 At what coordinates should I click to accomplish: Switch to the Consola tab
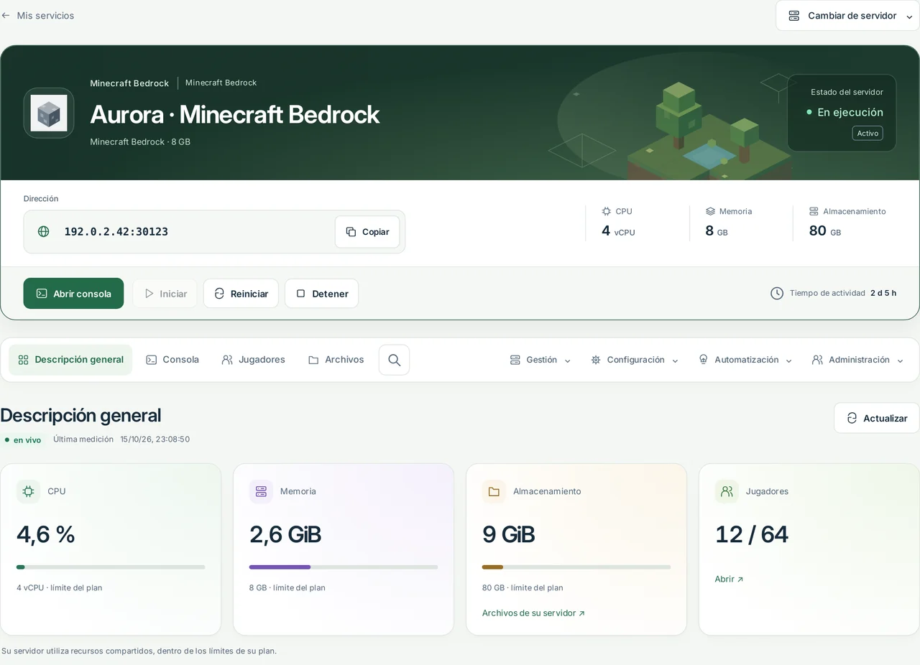(172, 360)
